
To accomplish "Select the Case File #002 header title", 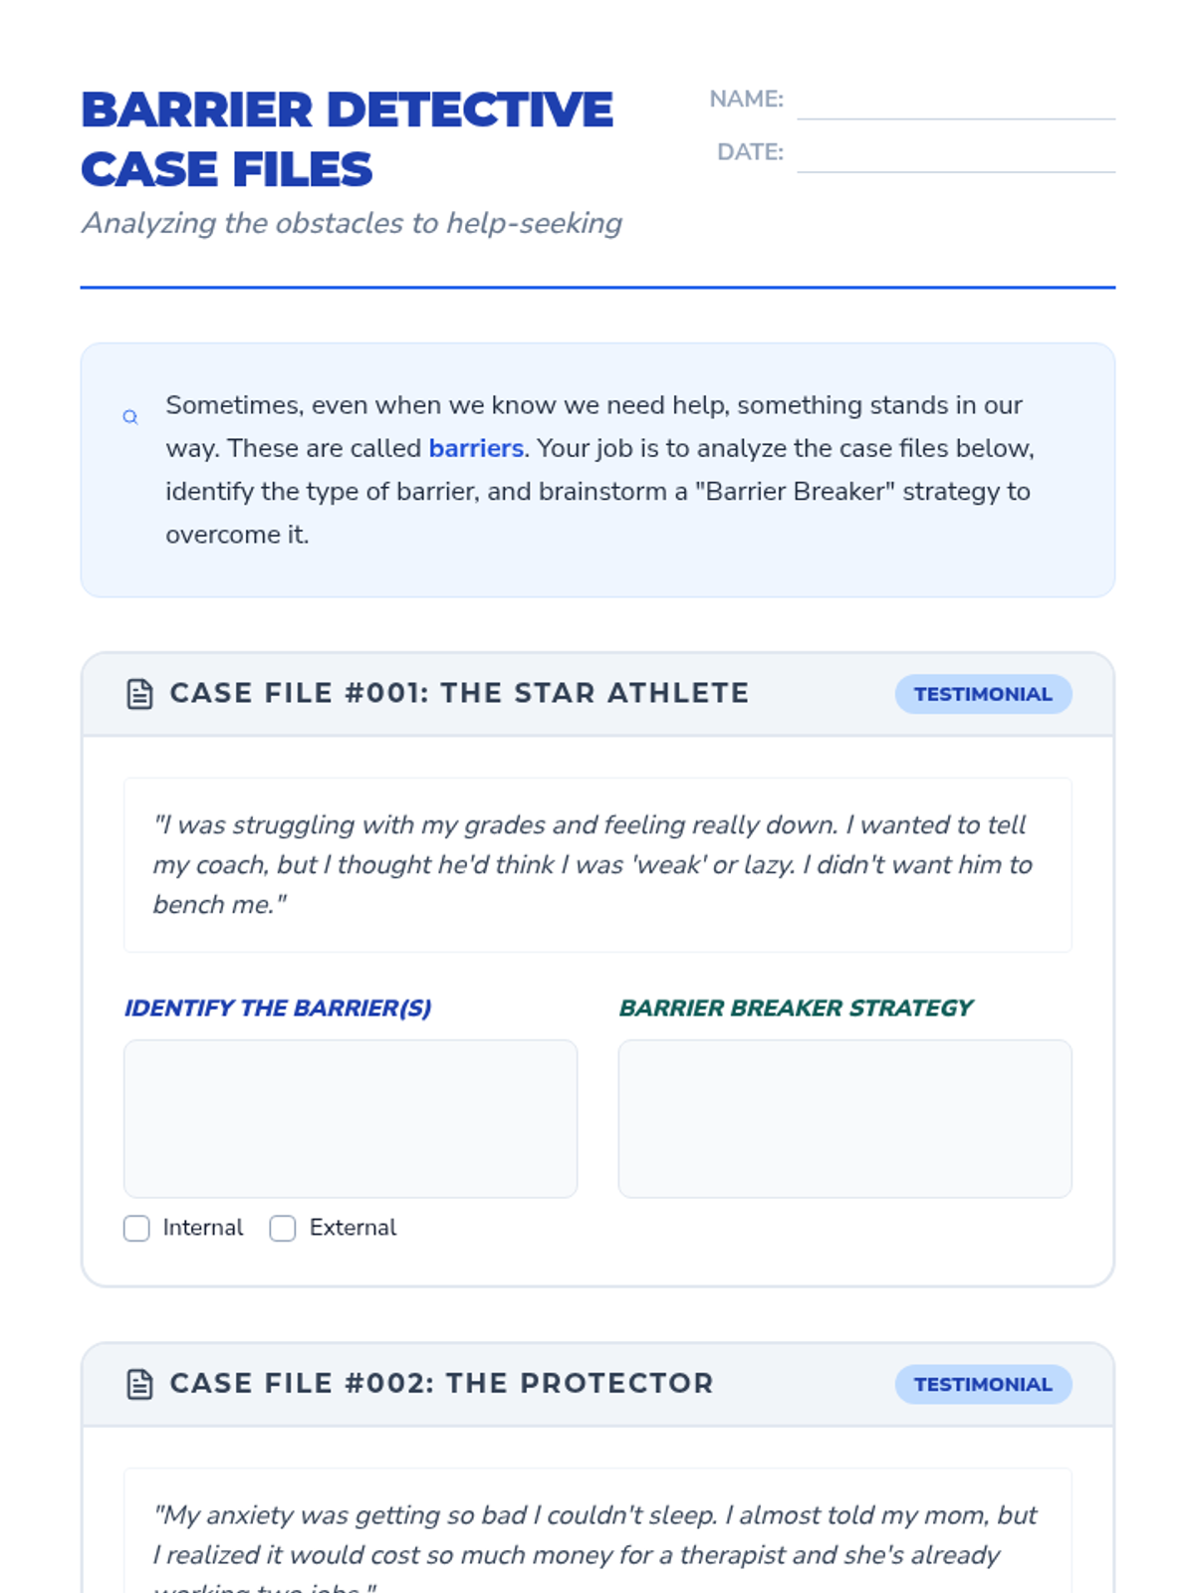I will click(x=441, y=1383).
